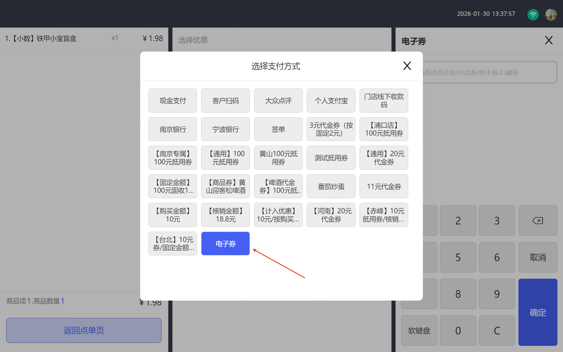Click the 返回点单页 button

pos(84,330)
